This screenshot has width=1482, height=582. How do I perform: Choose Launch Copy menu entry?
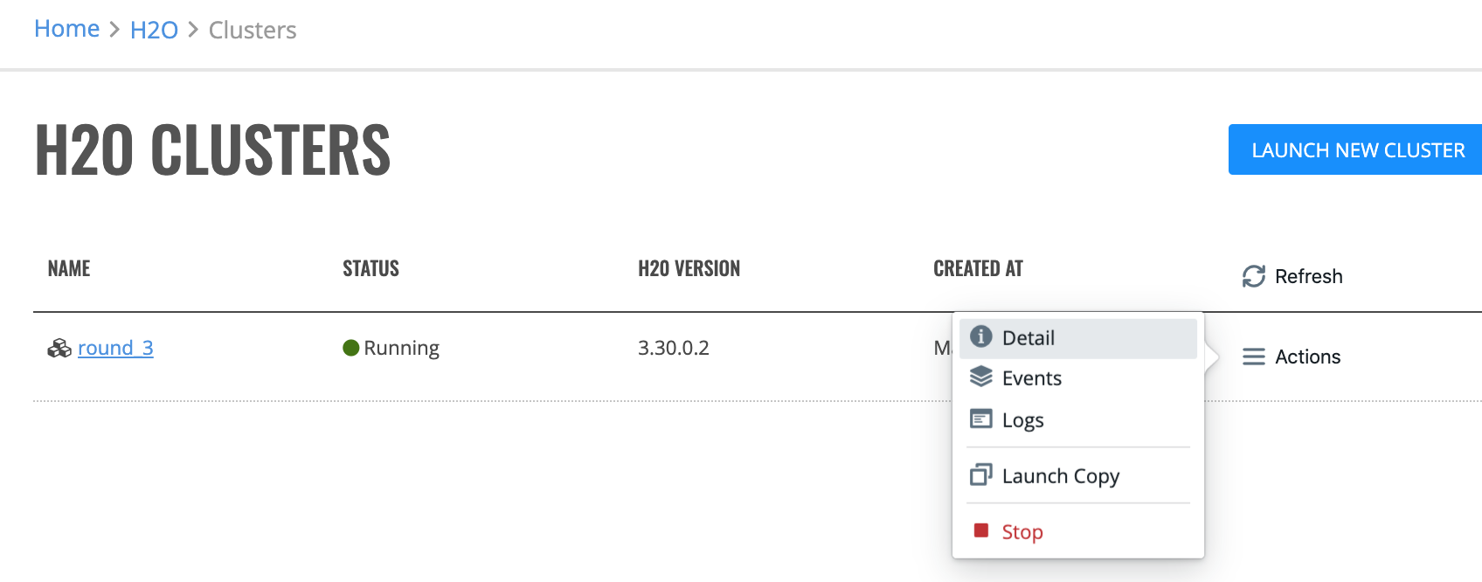(x=1078, y=476)
